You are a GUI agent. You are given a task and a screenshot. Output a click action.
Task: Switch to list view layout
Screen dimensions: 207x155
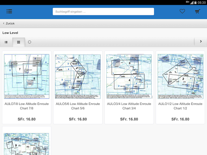pos(6,42)
